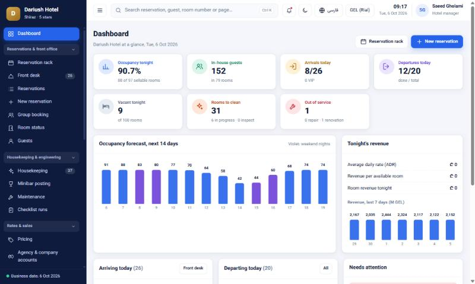Click the page vertical scrollbar
Viewport: 475px width, 284px height.
click(x=472, y=95)
